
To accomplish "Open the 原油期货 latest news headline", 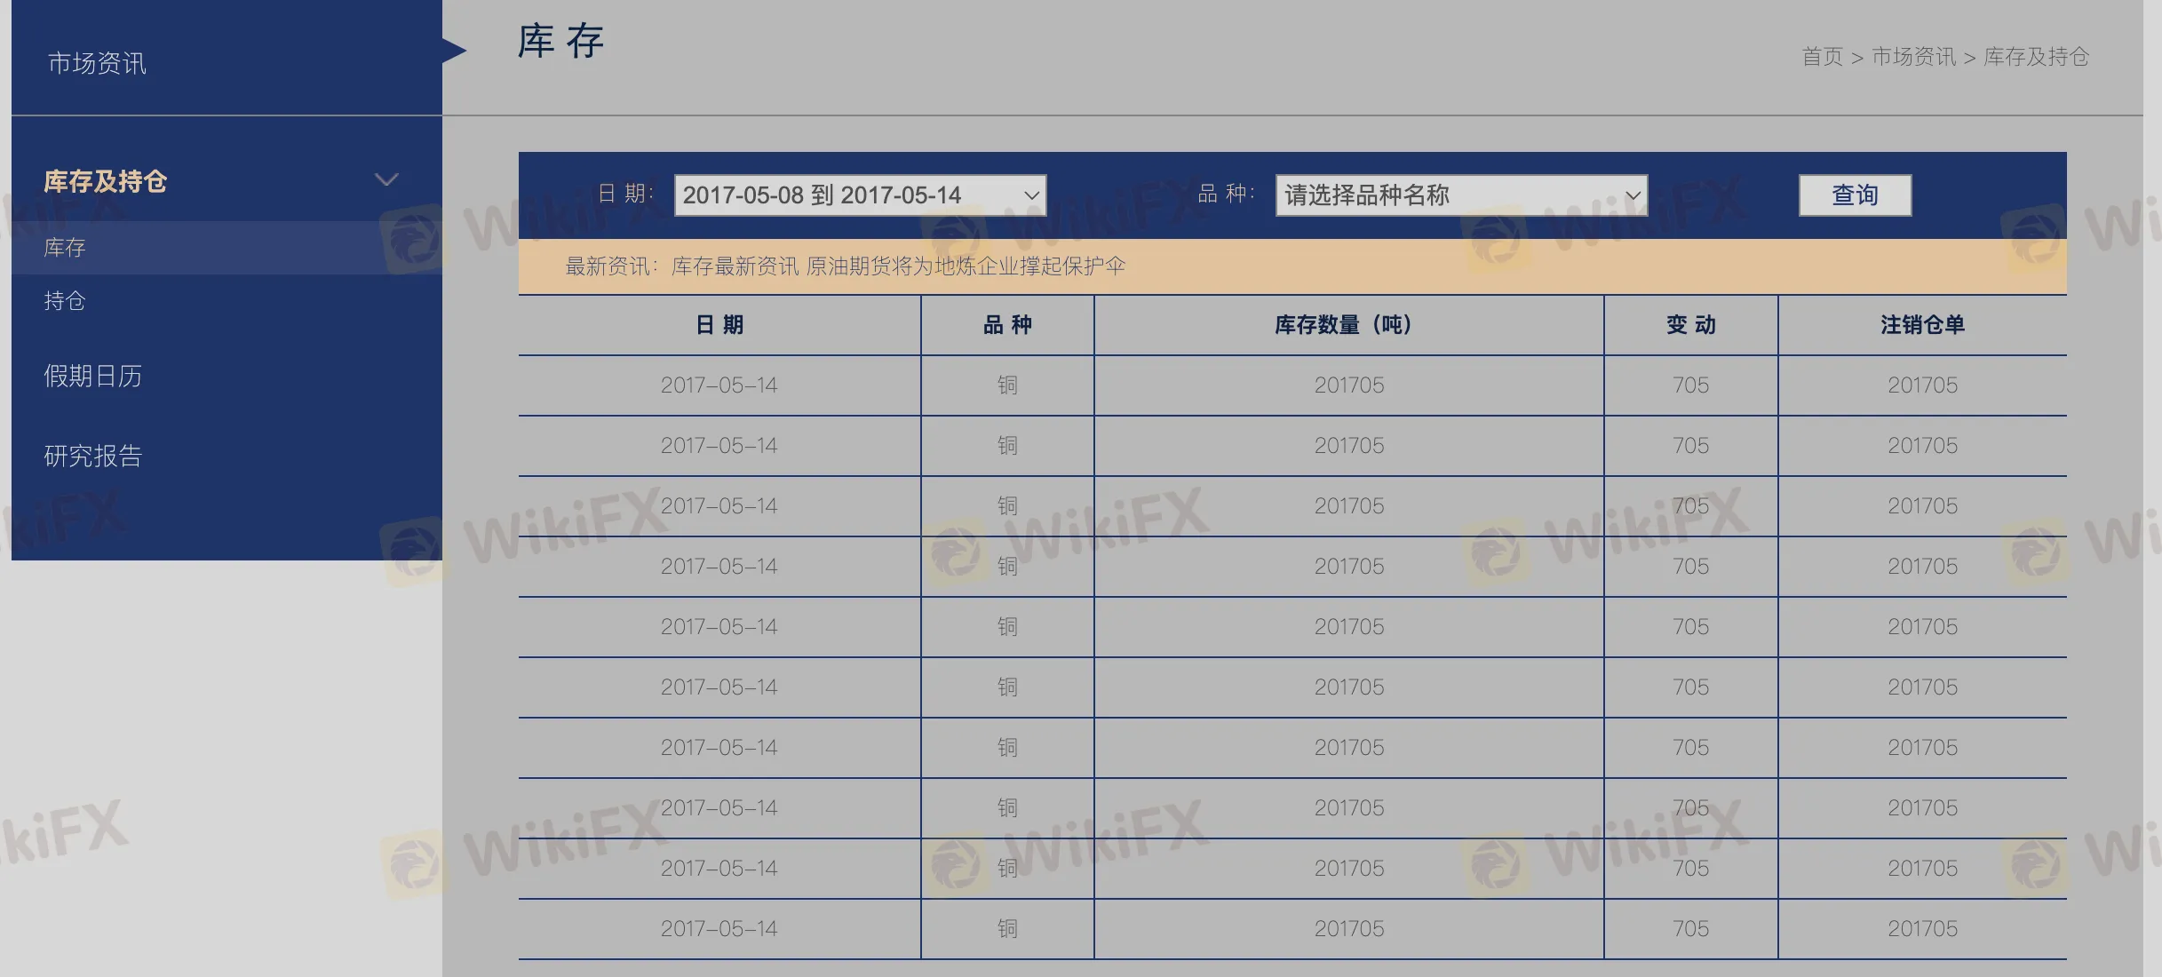I will point(965,266).
